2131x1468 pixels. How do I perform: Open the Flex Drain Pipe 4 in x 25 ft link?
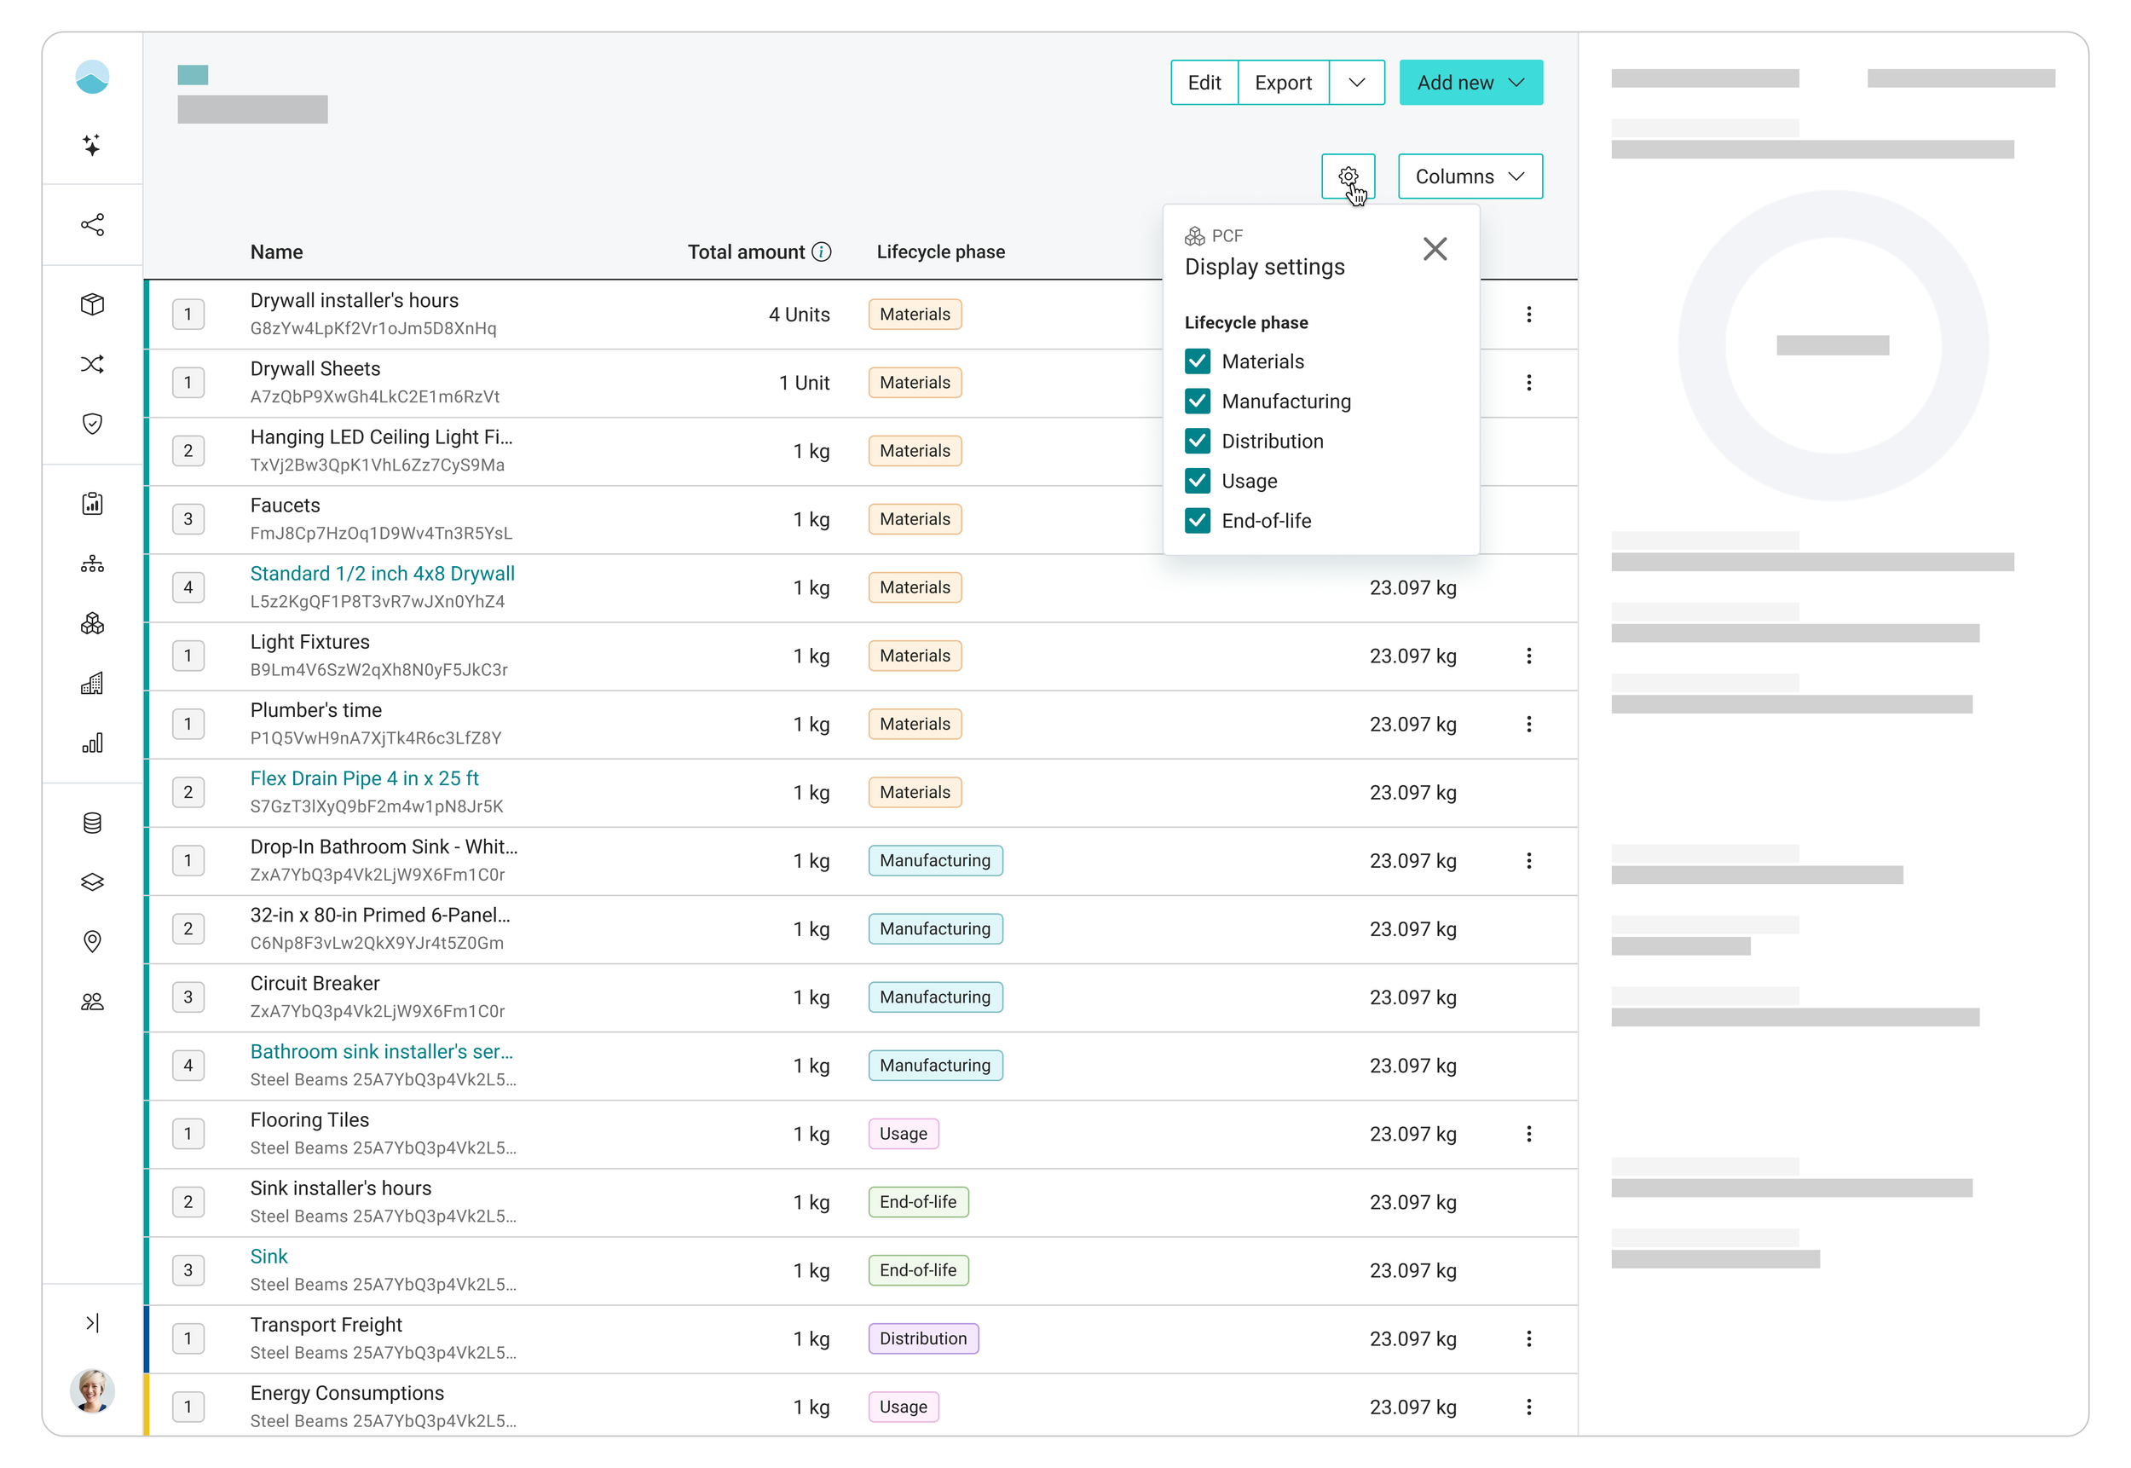(364, 778)
